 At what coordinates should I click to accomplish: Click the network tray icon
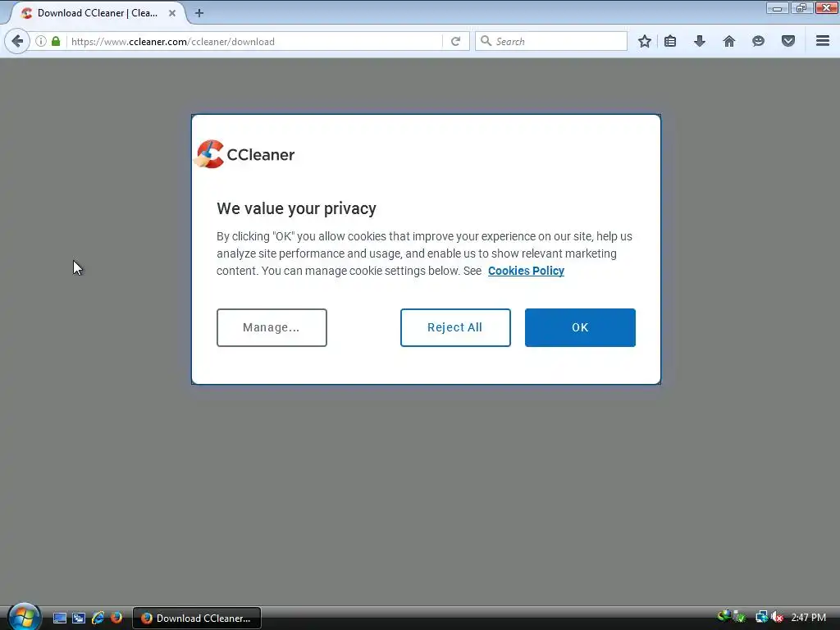762,618
